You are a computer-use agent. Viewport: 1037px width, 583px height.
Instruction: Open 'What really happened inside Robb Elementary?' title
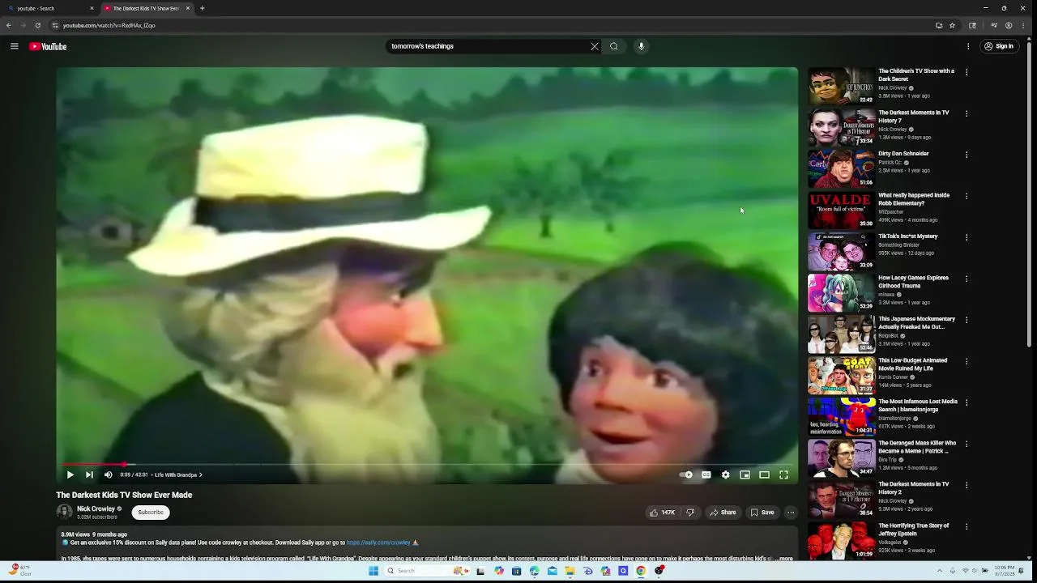click(914, 199)
